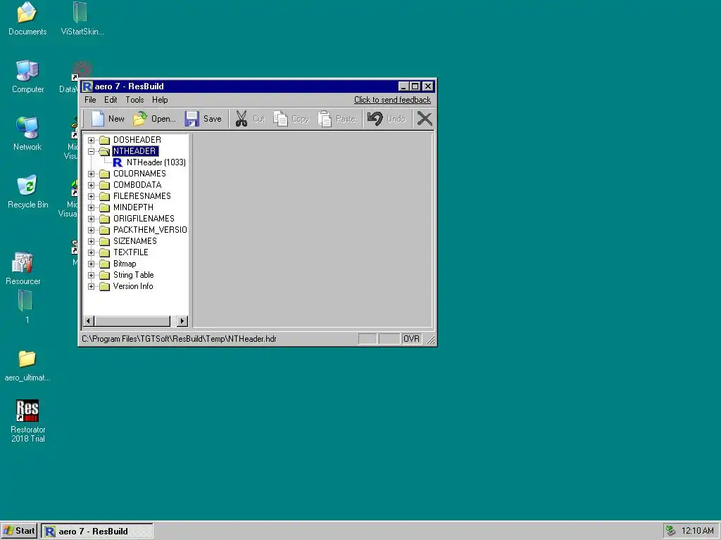Click the OVR status bar indicator
Image resolution: width=721 pixels, height=540 pixels.
click(x=411, y=339)
